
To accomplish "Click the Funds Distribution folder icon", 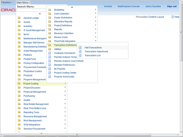I will pyautogui.click(x=49, y=17).
